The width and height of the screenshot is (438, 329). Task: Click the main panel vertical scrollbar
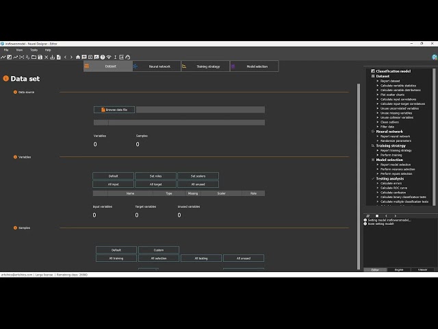(359, 176)
